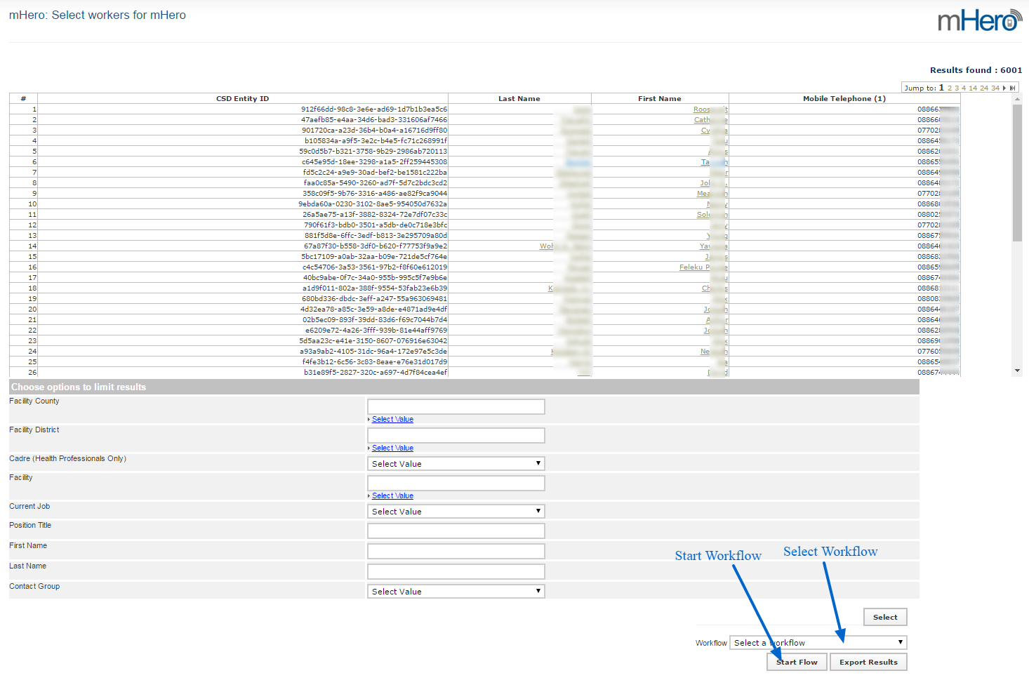
Task: Click the Start Flow button
Action: [x=797, y=662]
